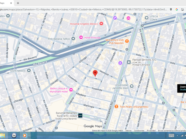This screenshot has width=186, height=139.
Task: Click McCarthy's Irish Pub cocktail icon
Action: [127, 41]
